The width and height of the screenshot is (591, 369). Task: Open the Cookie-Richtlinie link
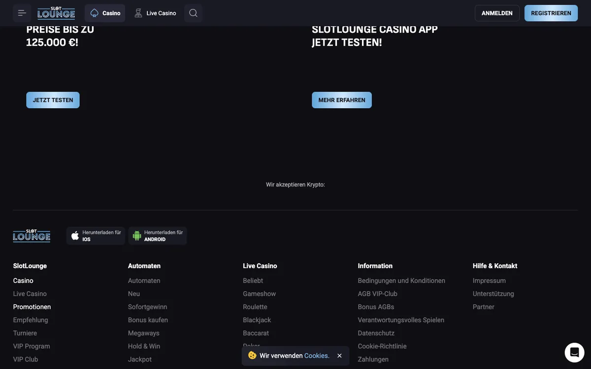pyautogui.click(x=382, y=346)
